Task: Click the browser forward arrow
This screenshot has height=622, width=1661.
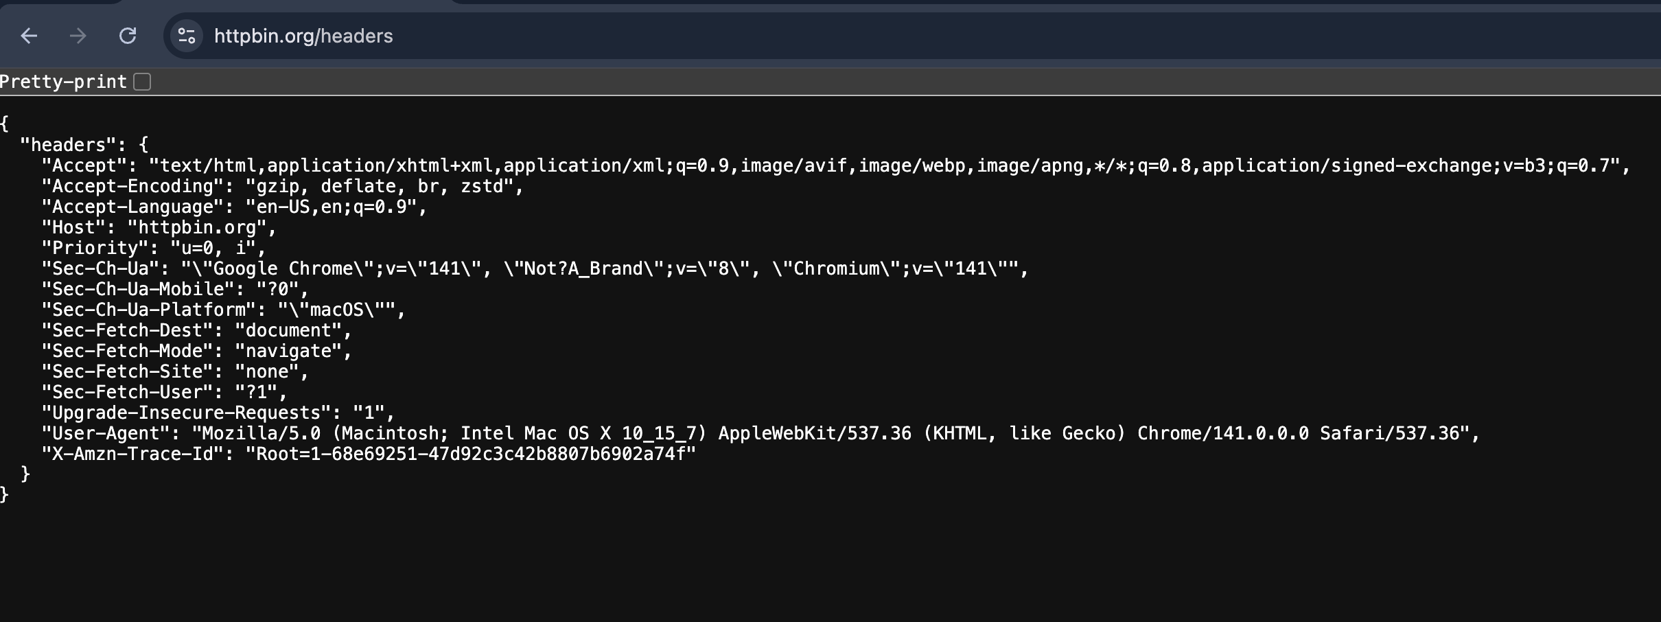Action: click(78, 36)
